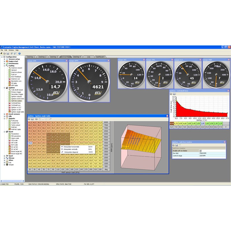Click save icon in Coil dwell time window

[x=174, y=94]
